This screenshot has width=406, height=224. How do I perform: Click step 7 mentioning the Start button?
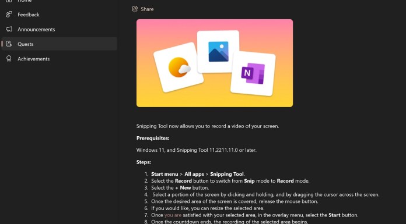pos(255,215)
